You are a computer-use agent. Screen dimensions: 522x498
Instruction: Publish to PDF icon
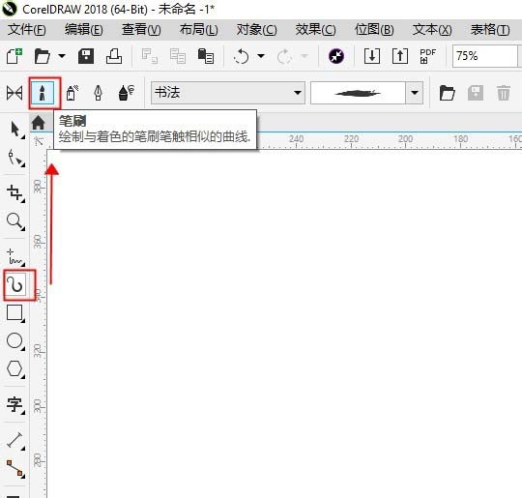point(427,56)
